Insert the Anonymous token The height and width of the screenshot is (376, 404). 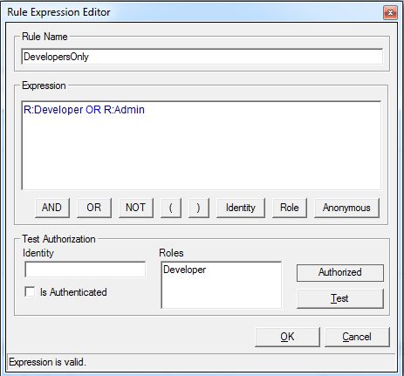346,208
